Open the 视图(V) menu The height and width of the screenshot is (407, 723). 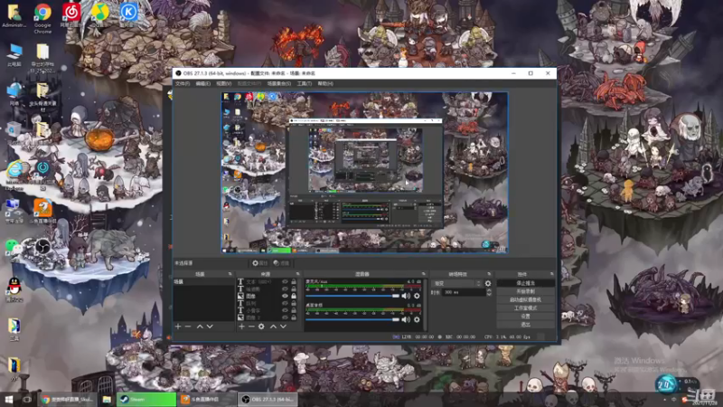pyautogui.click(x=223, y=83)
